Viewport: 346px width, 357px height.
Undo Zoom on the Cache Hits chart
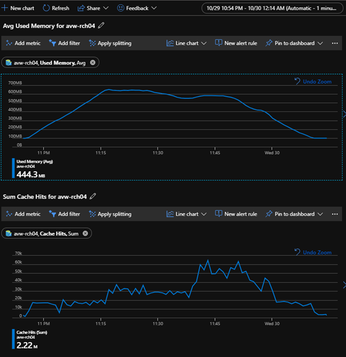pyautogui.click(x=313, y=252)
